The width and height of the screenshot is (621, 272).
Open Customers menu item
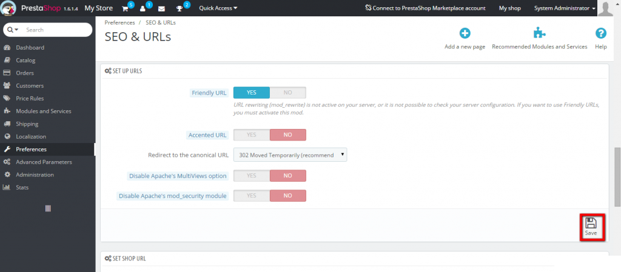tap(30, 86)
